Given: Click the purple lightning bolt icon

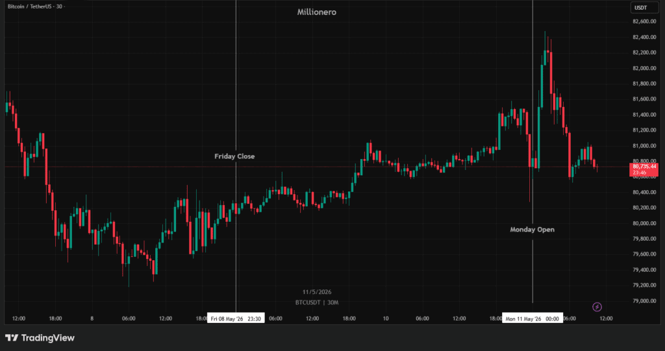Looking at the screenshot, I should tap(597, 306).
